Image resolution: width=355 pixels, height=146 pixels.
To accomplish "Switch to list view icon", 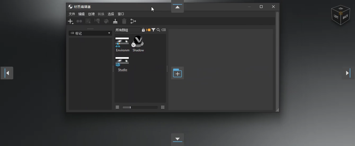I will (117, 107).
